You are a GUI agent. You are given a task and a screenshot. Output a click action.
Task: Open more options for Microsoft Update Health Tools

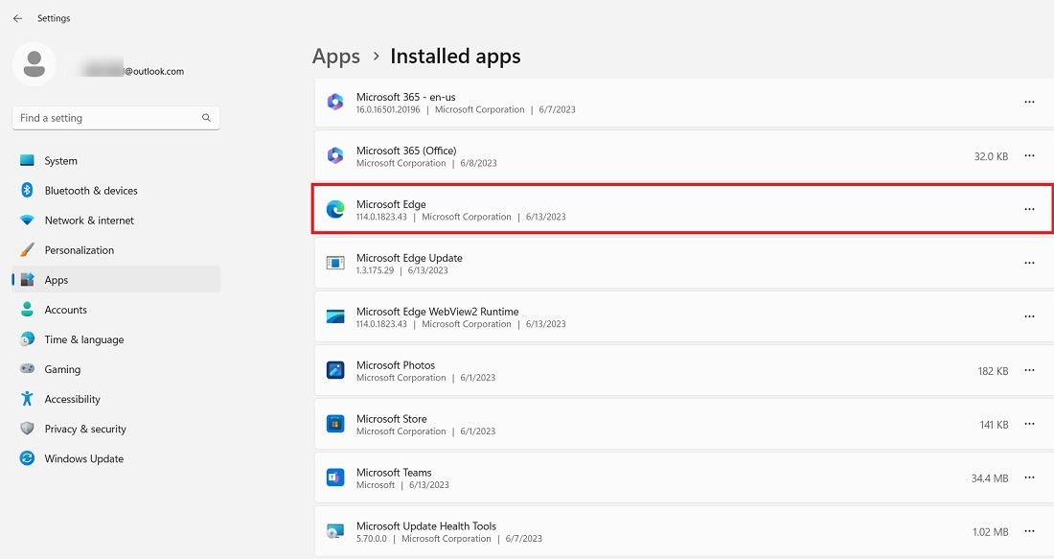(x=1030, y=531)
